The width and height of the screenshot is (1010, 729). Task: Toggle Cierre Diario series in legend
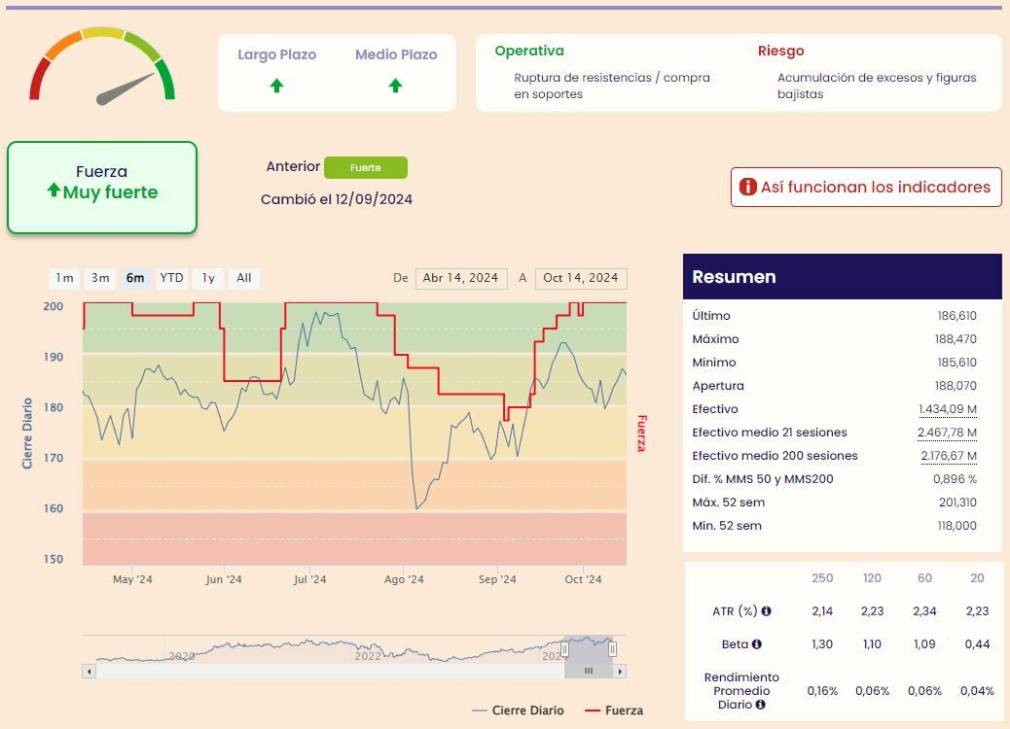point(518,711)
